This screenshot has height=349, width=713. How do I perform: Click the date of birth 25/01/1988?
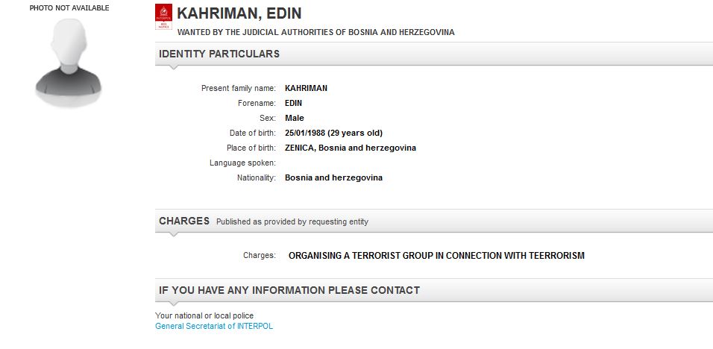pos(333,133)
